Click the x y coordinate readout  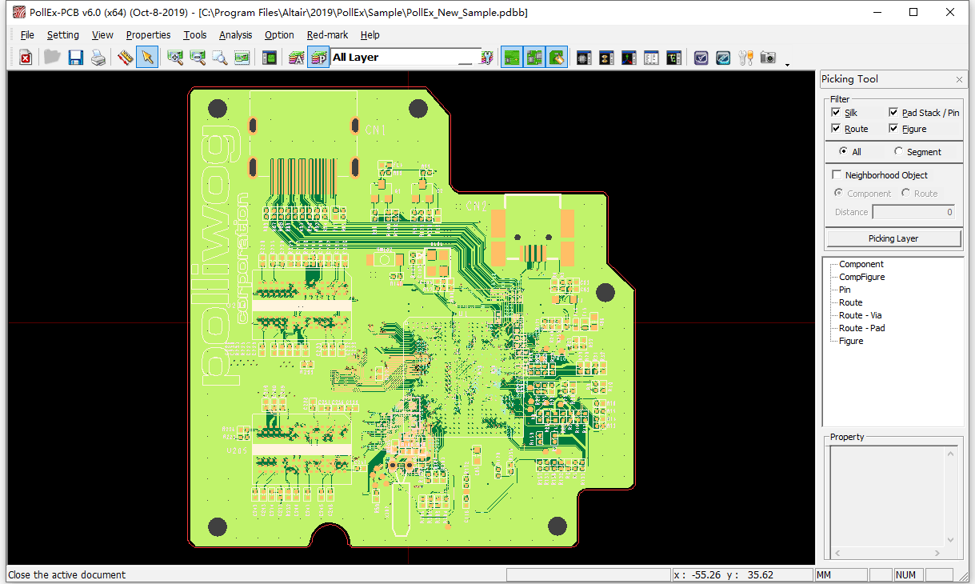(x=741, y=574)
